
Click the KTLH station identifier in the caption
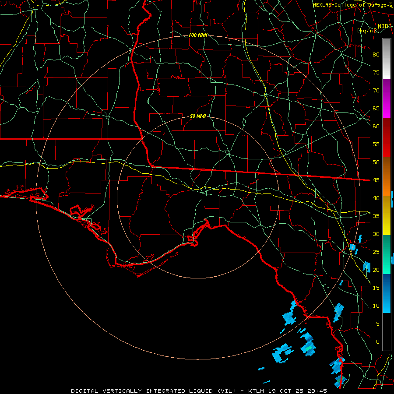256,391
